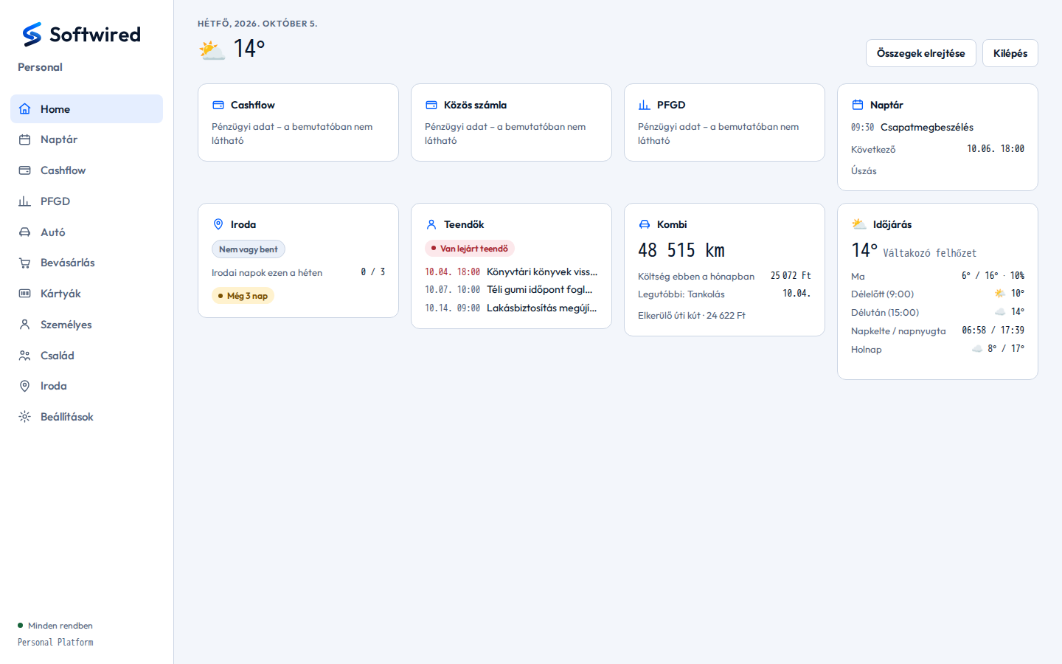
Task: Click the Cashflow card icon in the sidebar
Action: (25, 170)
